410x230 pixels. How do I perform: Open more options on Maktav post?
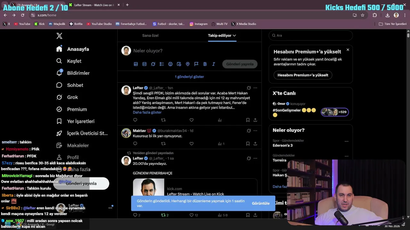pyautogui.click(x=255, y=131)
